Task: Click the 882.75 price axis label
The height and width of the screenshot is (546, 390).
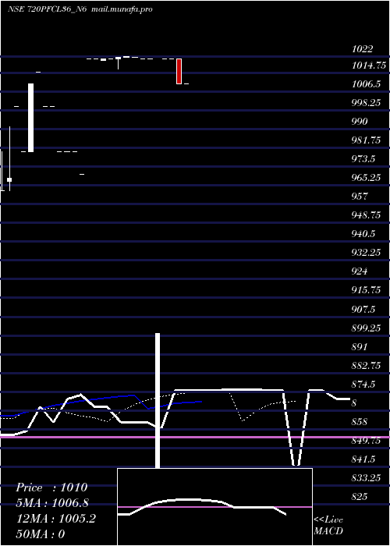Action: 366,366
